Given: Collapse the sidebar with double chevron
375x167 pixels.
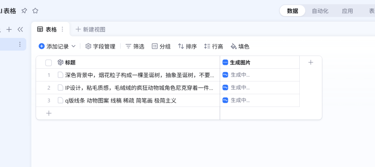Looking at the screenshot, I should tap(20, 29).
